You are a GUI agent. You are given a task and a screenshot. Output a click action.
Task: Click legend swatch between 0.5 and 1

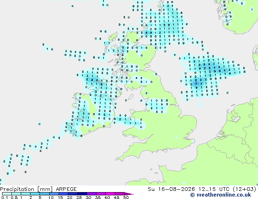[16, 194]
